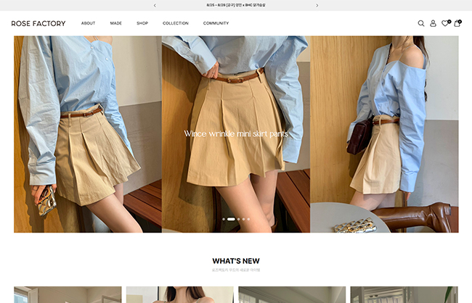Click 'Wince wrinkle mini skirt pants' banner text
This screenshot has height=303, width=472.
236,133
